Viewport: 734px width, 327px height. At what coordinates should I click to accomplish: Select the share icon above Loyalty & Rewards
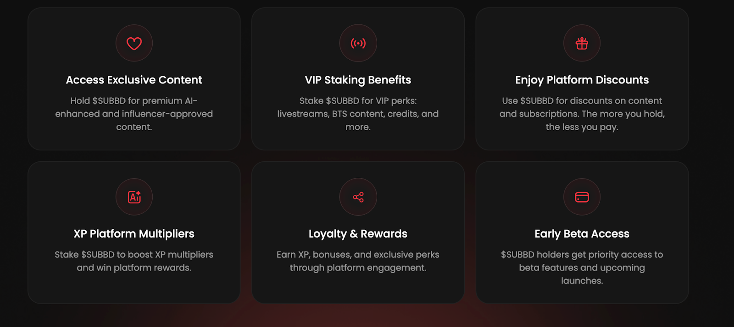[358, 197]
